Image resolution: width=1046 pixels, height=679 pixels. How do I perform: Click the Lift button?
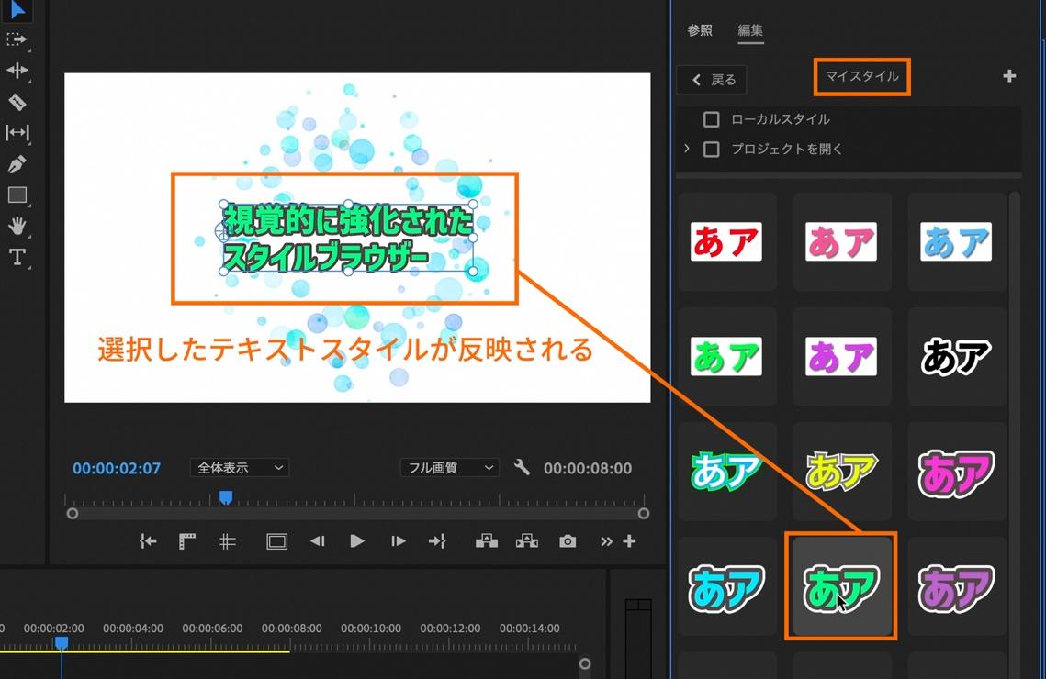click(487, 541)
